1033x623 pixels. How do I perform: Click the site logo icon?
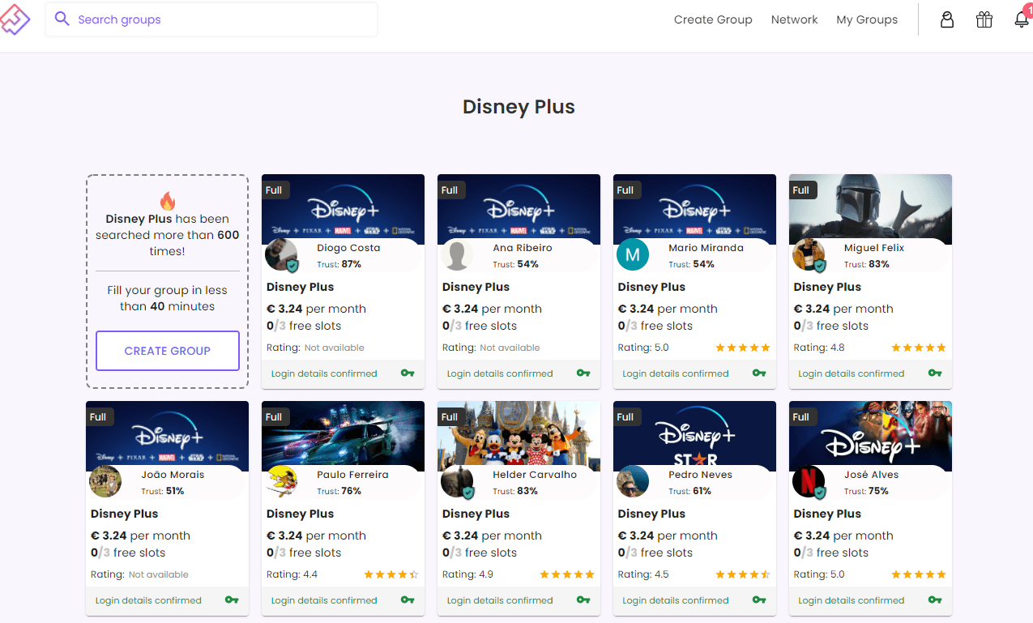click(x=15, y=19)
